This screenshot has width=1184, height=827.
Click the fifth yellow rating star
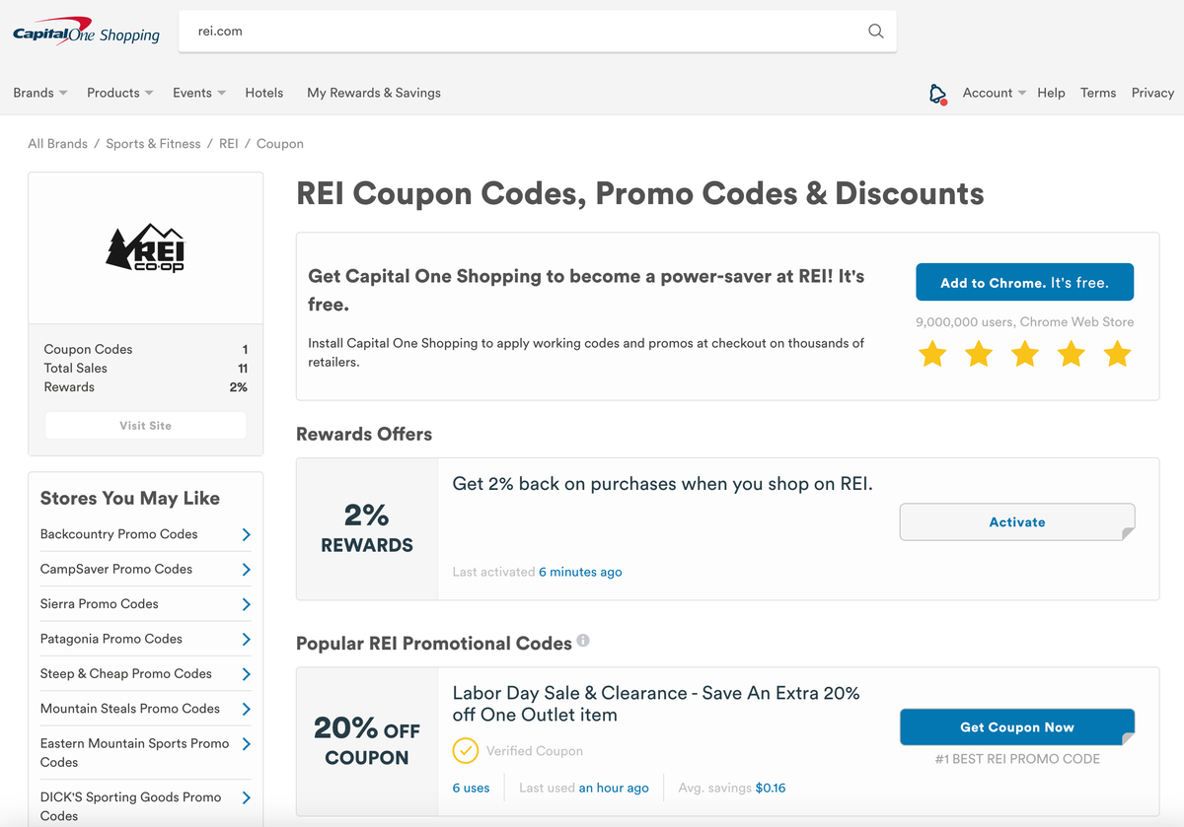[1117, 354]
